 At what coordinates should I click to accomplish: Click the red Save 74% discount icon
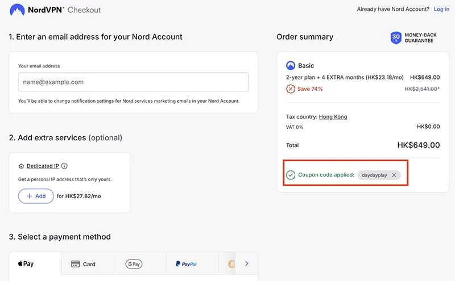tap(291, 89)
